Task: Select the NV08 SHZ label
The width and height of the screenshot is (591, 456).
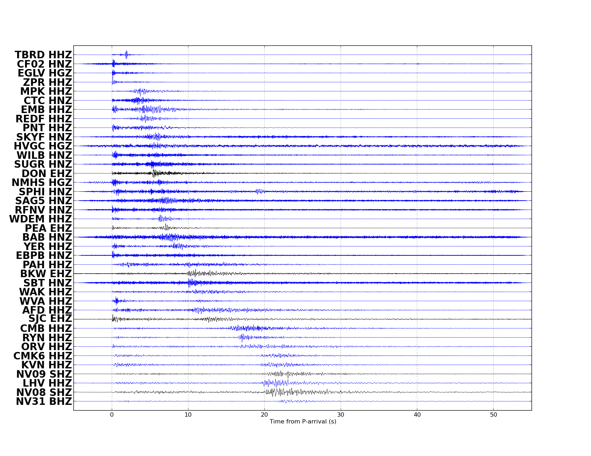Action: [44, 393]
